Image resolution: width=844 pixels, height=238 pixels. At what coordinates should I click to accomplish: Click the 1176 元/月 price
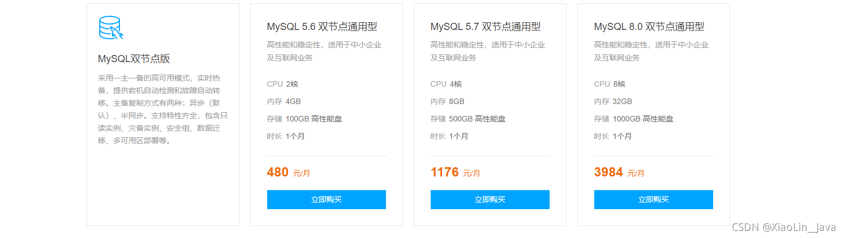[455, 173]
